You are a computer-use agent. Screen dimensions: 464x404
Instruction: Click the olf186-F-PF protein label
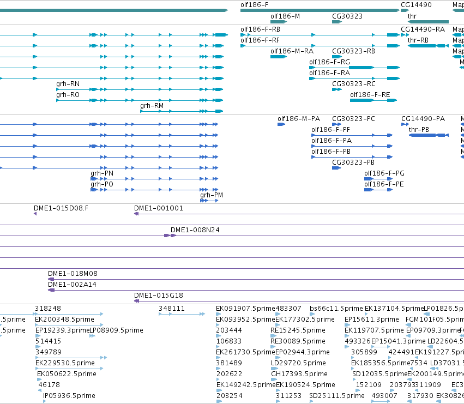[330, 130]
